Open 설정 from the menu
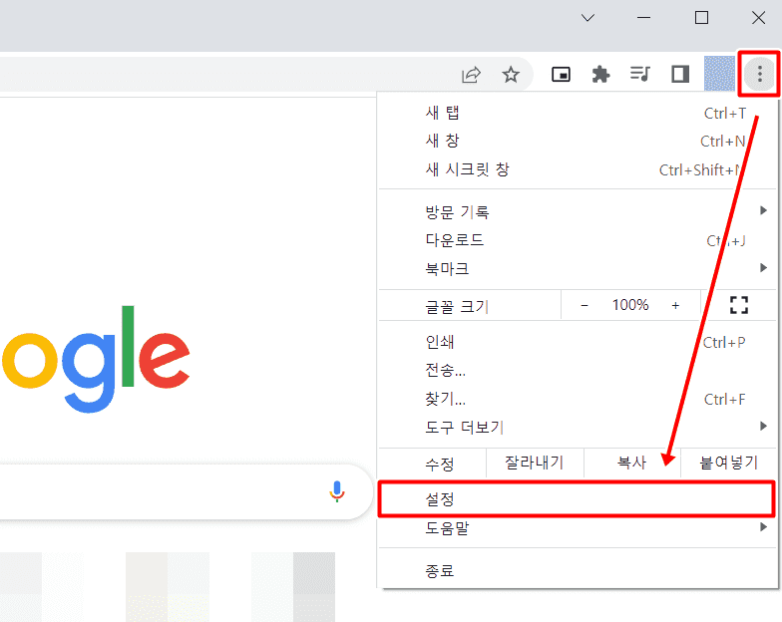 577,498
